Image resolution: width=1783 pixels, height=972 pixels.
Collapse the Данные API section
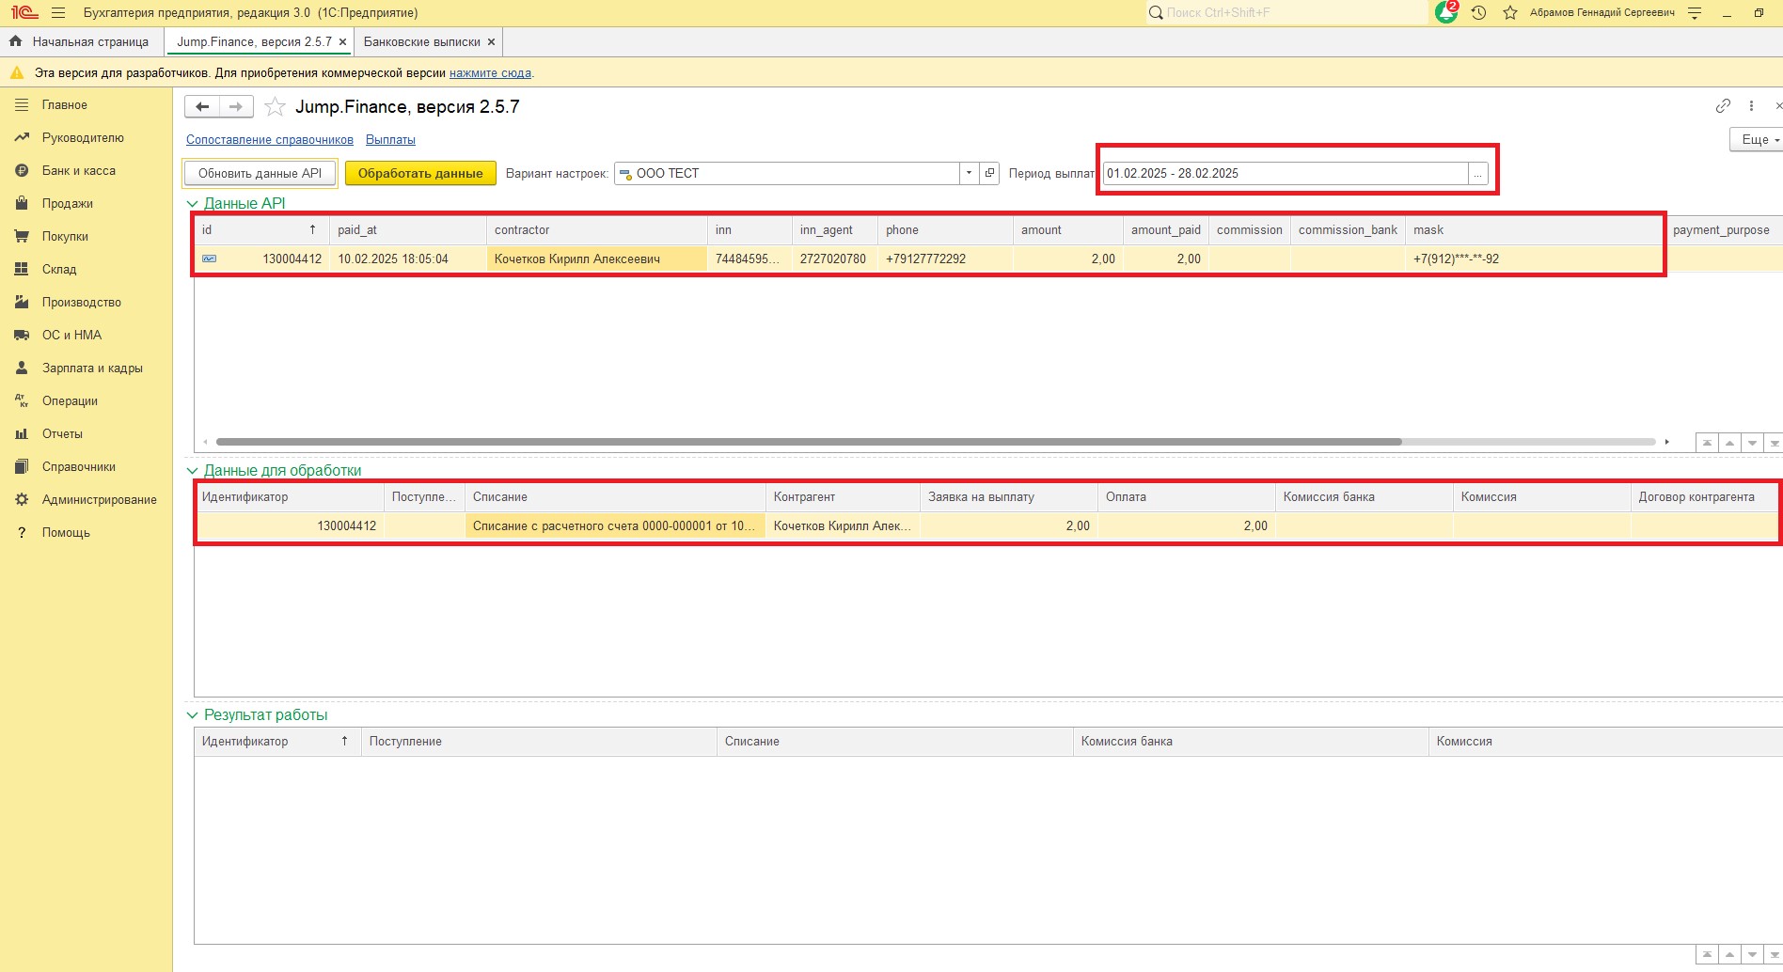tap(193, 204)
